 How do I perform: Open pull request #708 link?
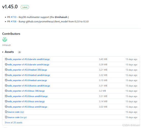tap(13, 21)
